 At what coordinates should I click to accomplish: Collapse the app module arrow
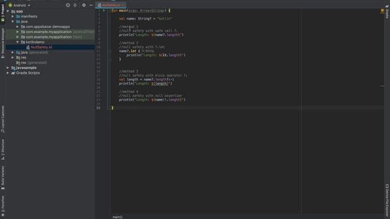coord(8,11)
